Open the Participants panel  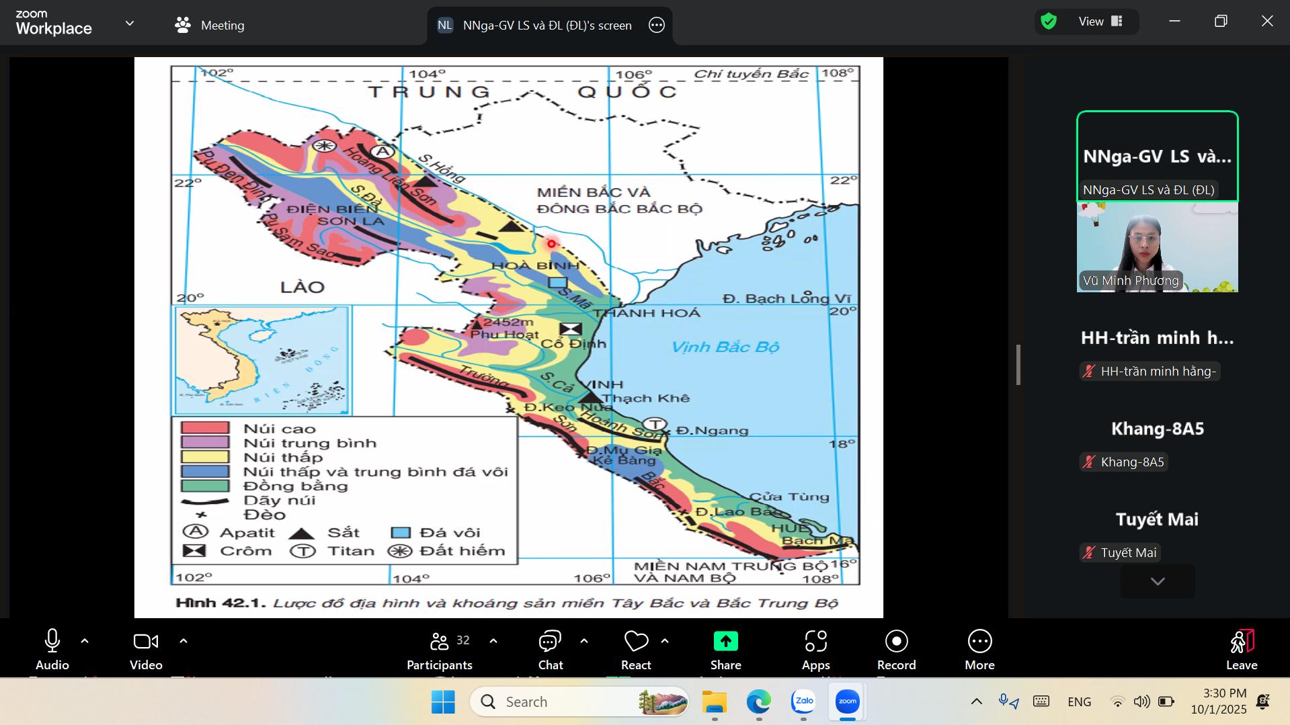click(440, 649)
